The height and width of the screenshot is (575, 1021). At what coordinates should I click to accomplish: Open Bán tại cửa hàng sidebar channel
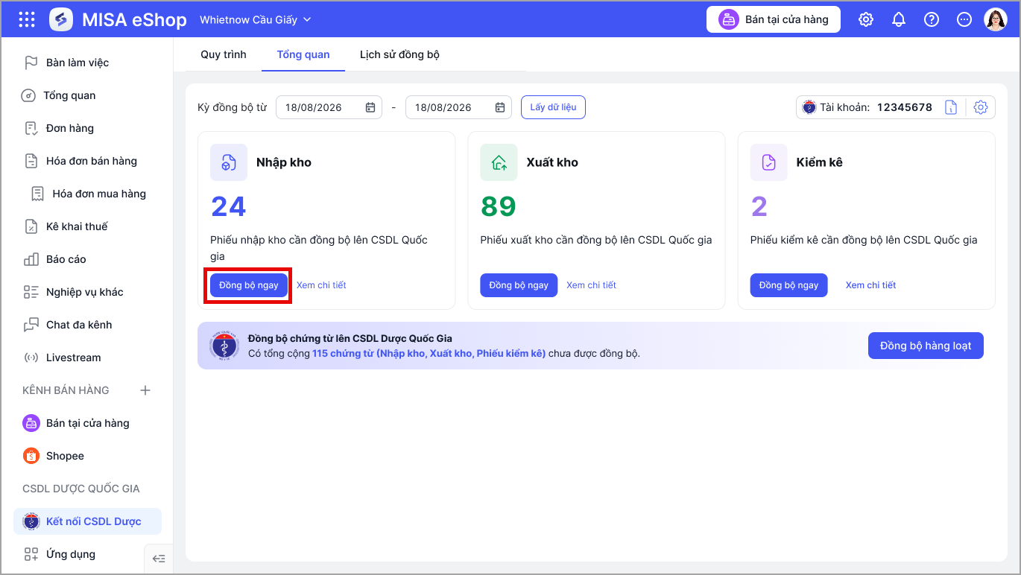(87, 423)
